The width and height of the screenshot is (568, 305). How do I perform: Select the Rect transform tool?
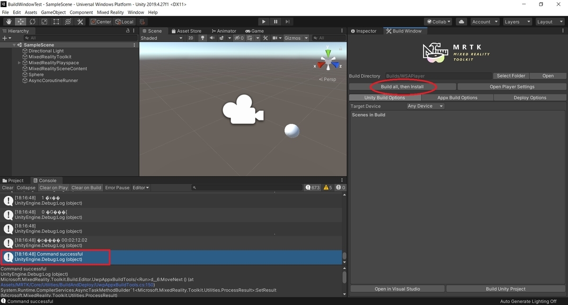pyautogui.click(x=56, y=22)
